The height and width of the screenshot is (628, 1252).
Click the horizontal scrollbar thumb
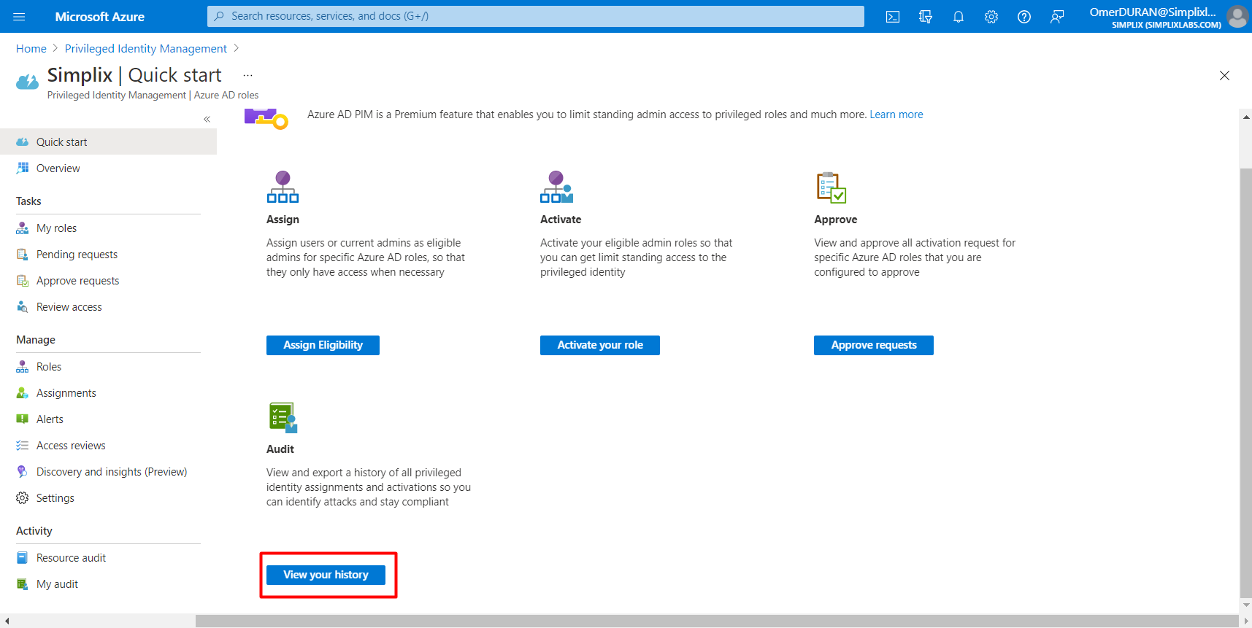717,621
